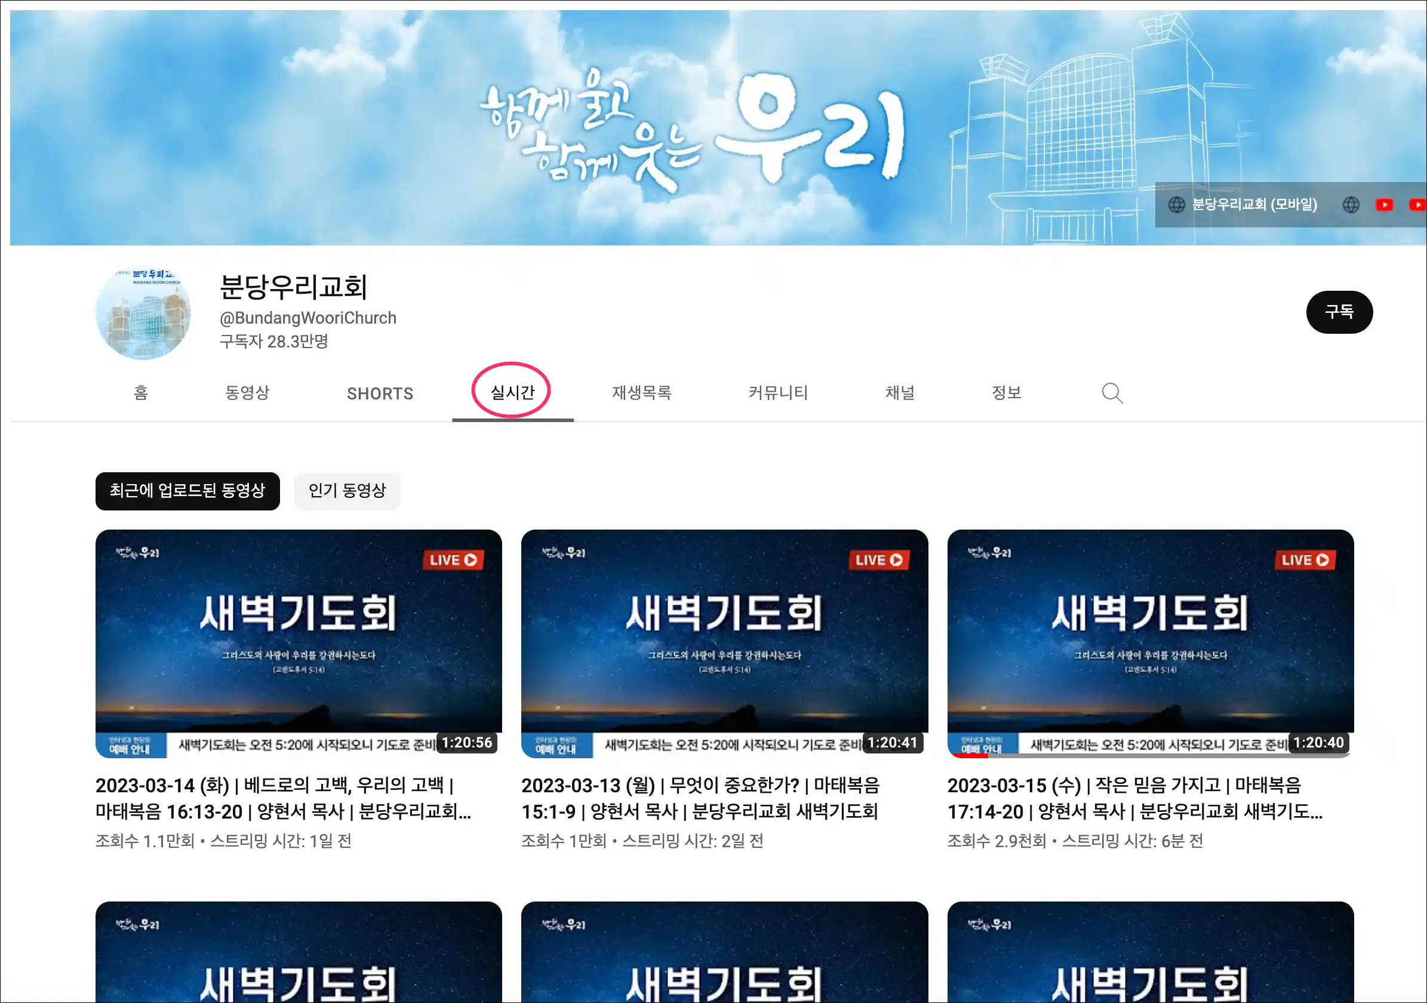This screenshot has height=1003, width=1427.
Task: Click the 1:20:56 duration badge
Action: (467, 743)
